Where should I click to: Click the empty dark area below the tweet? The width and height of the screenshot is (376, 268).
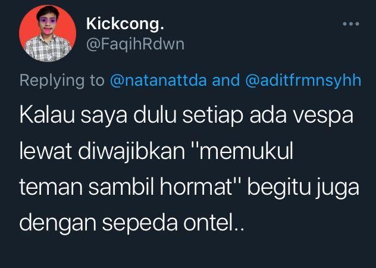click(x=188, y=253)
